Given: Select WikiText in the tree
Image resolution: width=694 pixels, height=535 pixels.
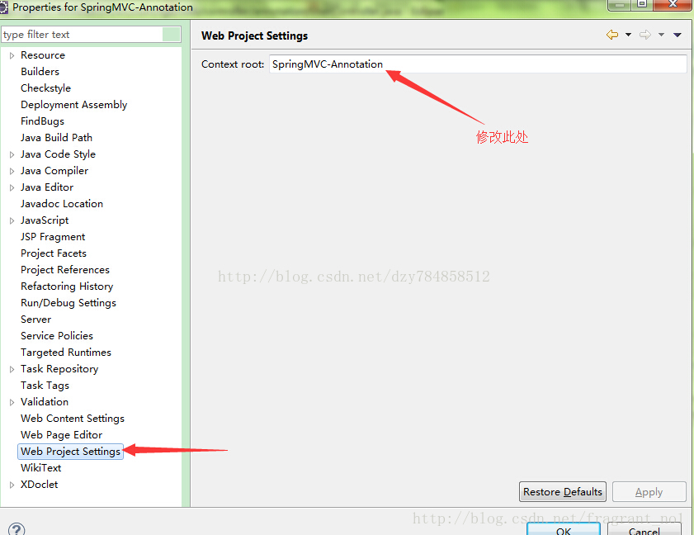Looking at the screenshot, I should [40, 468].
